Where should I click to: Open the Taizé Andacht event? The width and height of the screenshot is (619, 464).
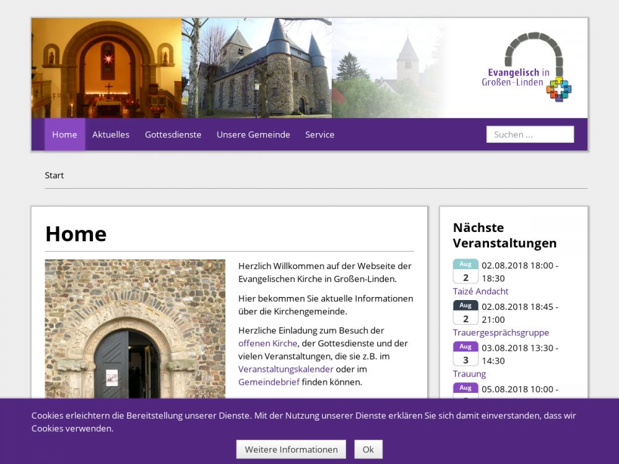[480, 291]
